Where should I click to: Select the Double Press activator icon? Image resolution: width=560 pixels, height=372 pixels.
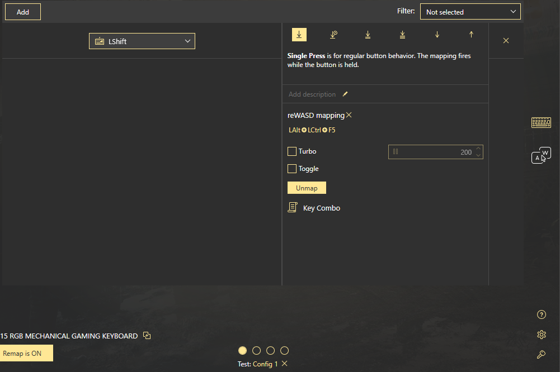tap(368, 35)
